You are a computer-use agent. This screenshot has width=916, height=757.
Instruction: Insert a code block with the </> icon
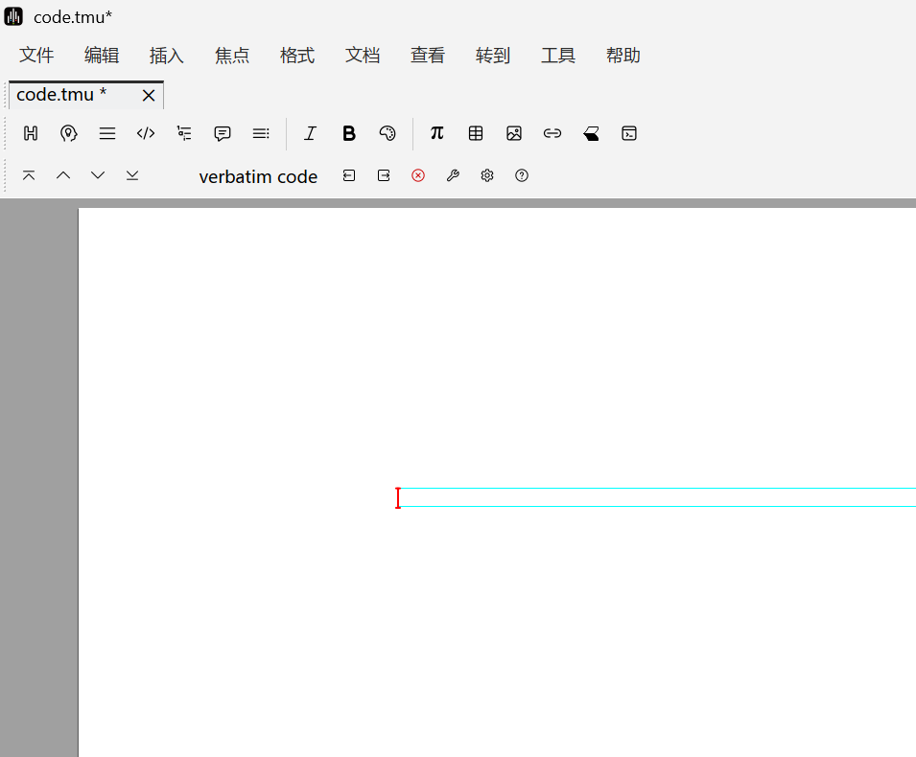click(146, 133)
